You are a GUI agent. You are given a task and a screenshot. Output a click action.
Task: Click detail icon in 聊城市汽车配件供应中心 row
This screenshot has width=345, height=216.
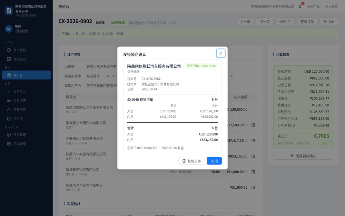pos(253,188)
